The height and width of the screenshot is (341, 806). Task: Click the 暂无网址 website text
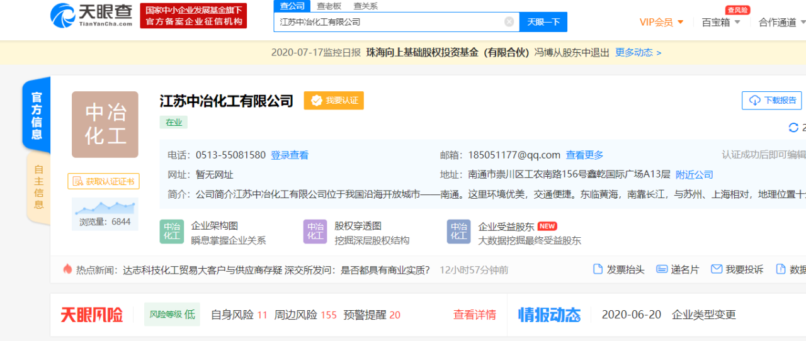point(215,175)
